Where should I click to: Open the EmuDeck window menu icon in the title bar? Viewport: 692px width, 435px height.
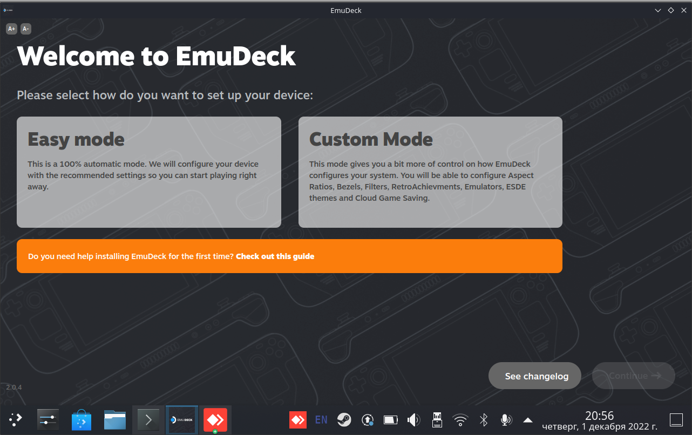(x=8, y=10)
